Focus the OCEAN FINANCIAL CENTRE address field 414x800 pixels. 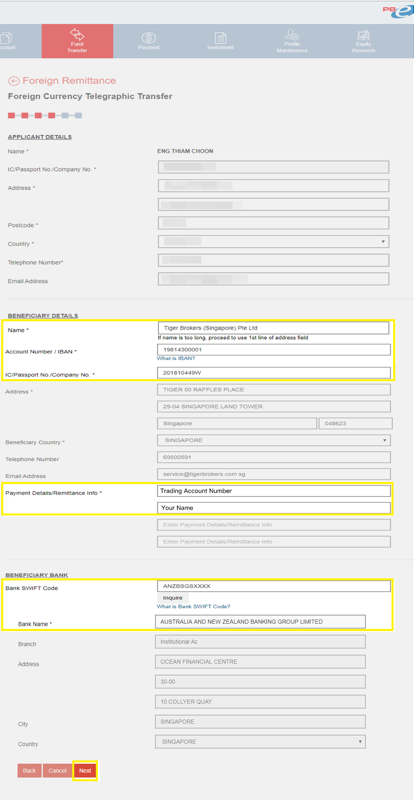coord(260,662)
